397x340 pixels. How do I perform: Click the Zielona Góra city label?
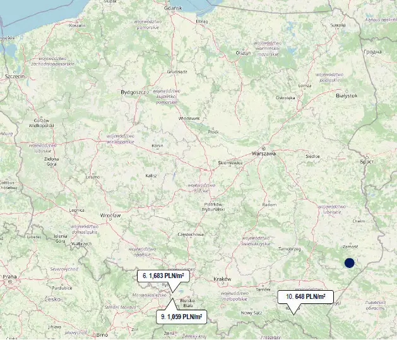(x=51, y=162)
